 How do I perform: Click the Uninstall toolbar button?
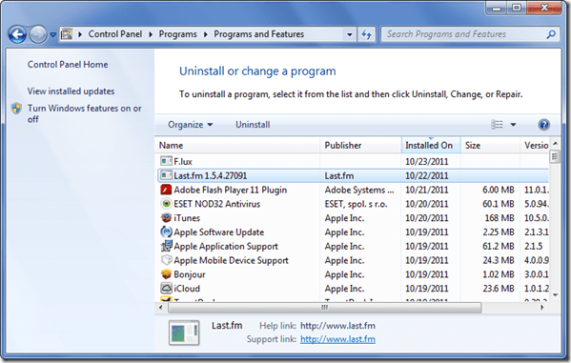(253, 125)
